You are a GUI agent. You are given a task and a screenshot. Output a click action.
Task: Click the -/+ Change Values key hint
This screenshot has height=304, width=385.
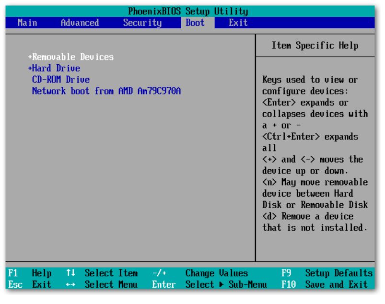click(160, 273)
